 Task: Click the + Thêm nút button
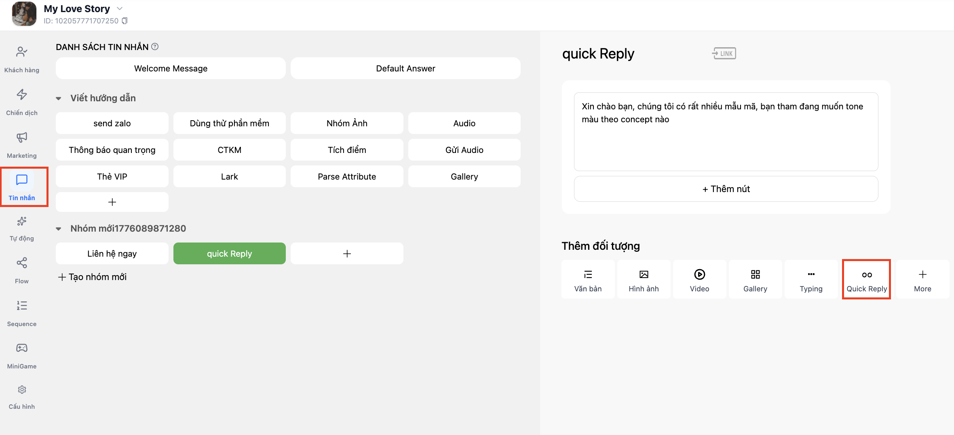pyautogui.click(x=726, y=189)
